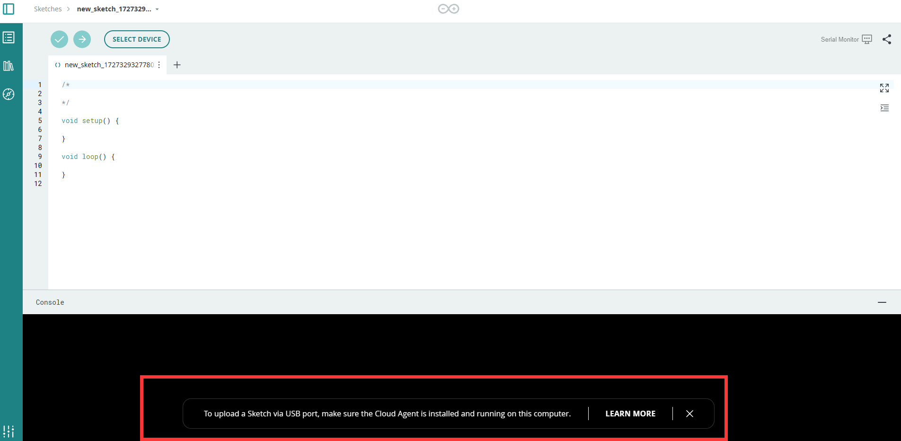Viewport: 901px width, 441px height.
Task: Open the Libraries sidebar icon
Action: point(9,66)
